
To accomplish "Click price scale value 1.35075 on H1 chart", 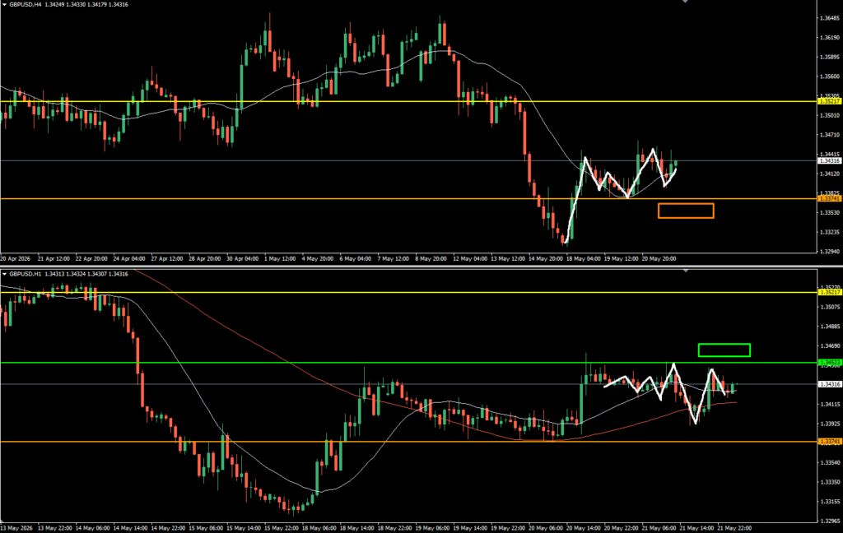I will pyautogui.click(x=829, y=308).
